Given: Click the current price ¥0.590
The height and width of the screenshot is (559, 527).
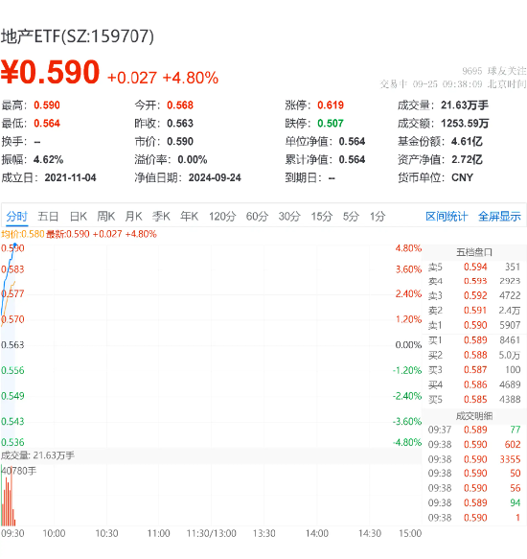Looking at the screenshot, I should [50, 72].
